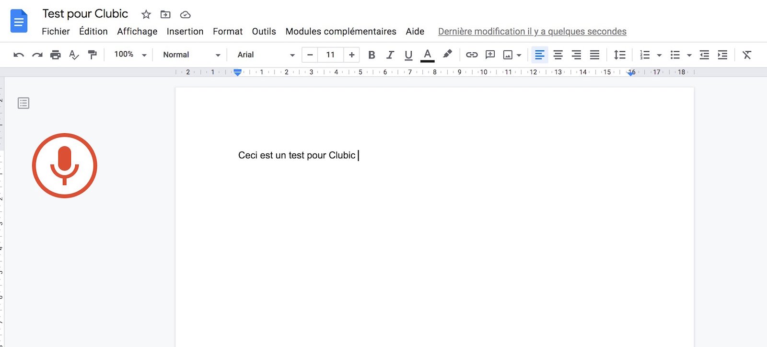Click text line Ceci est un test
The width and height of the screenshot is (767, 347).
(297, 155)
